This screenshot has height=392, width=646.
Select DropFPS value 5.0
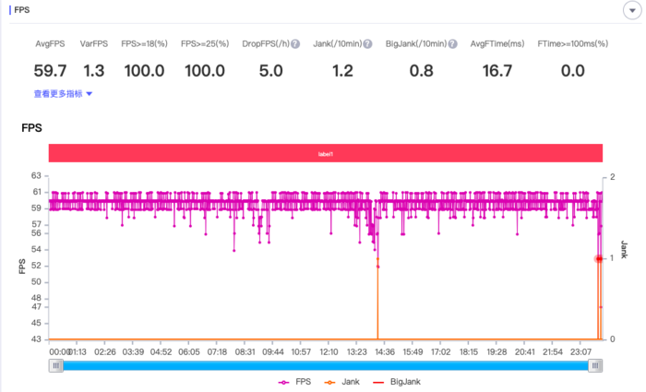[271, 71]
